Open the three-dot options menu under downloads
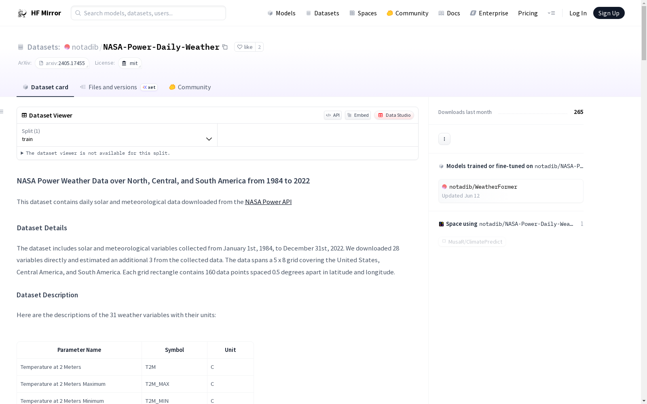 (444, 139)
